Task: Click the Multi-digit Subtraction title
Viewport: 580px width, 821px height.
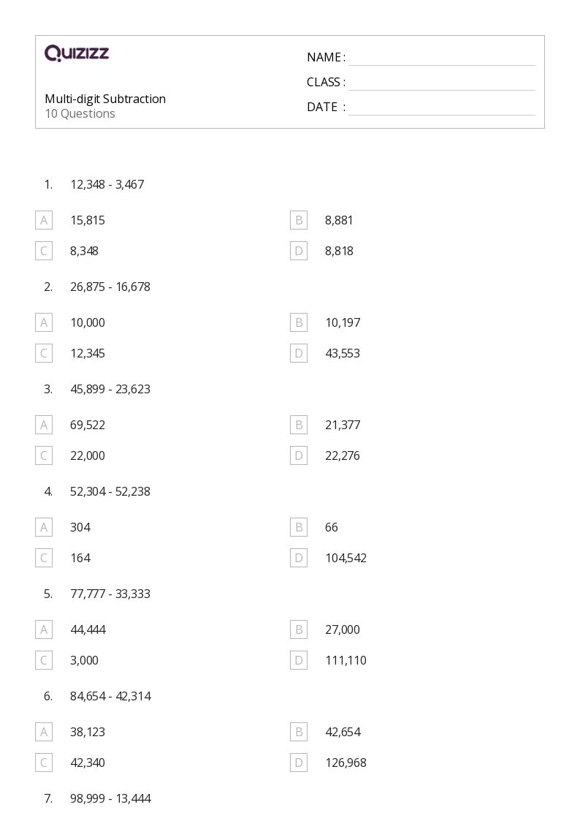Action: coord(105,99)
